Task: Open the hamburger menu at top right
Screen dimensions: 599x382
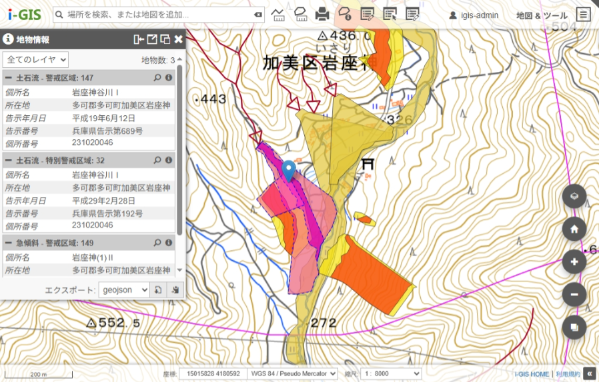Action: tap(583, 15)
